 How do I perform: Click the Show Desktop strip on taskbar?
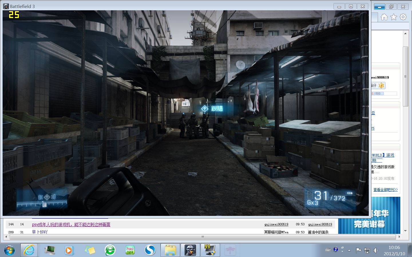[x=410, y=250]
